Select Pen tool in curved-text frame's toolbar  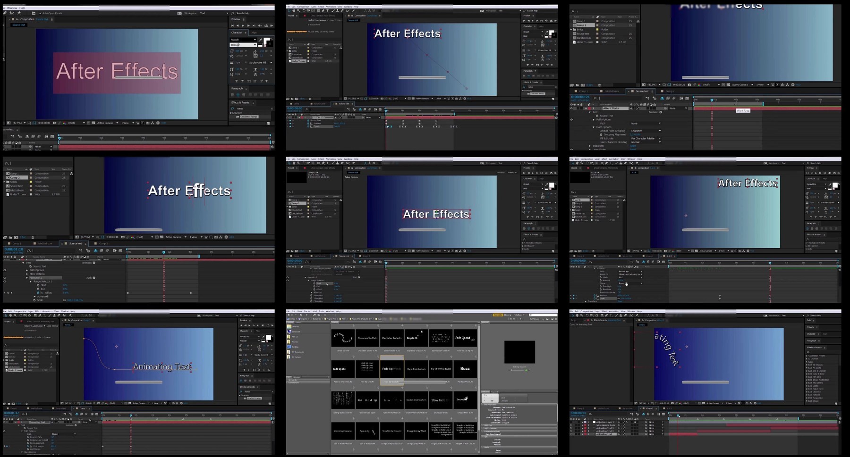pyautogui.click(x=606, y=316)
